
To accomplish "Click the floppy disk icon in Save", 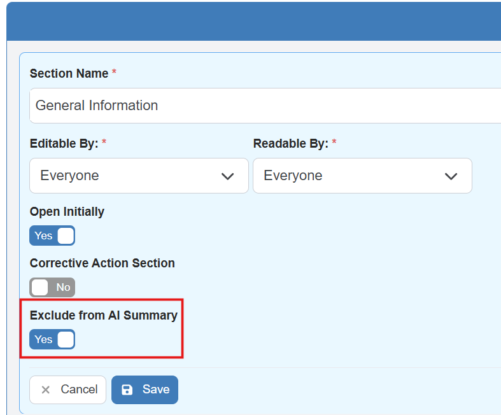I will pyautogui.click(x=127, y=390).
